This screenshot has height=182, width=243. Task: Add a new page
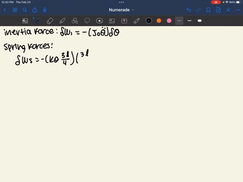click(x=218, y=10)
